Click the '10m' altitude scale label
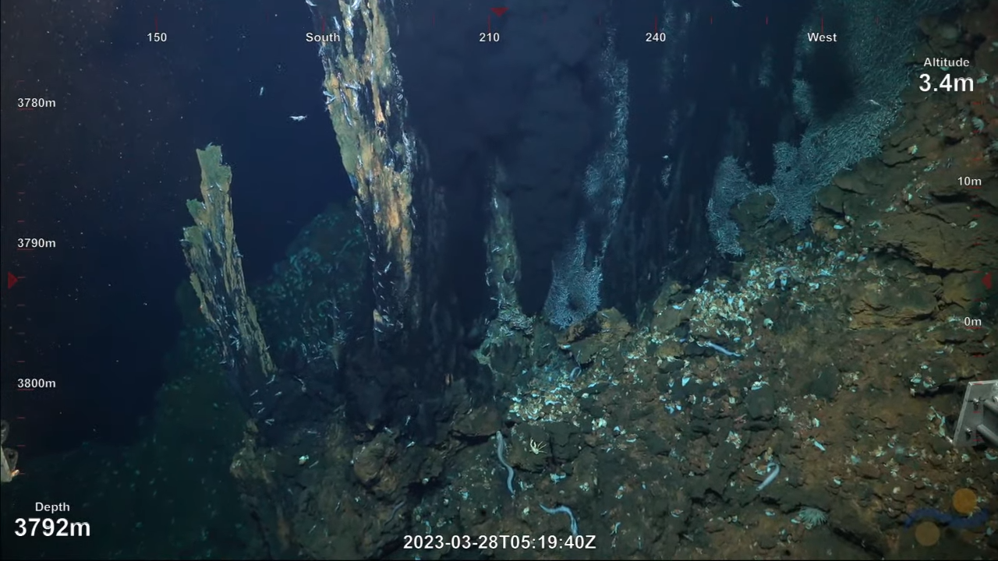 click(x=969, y=182)
